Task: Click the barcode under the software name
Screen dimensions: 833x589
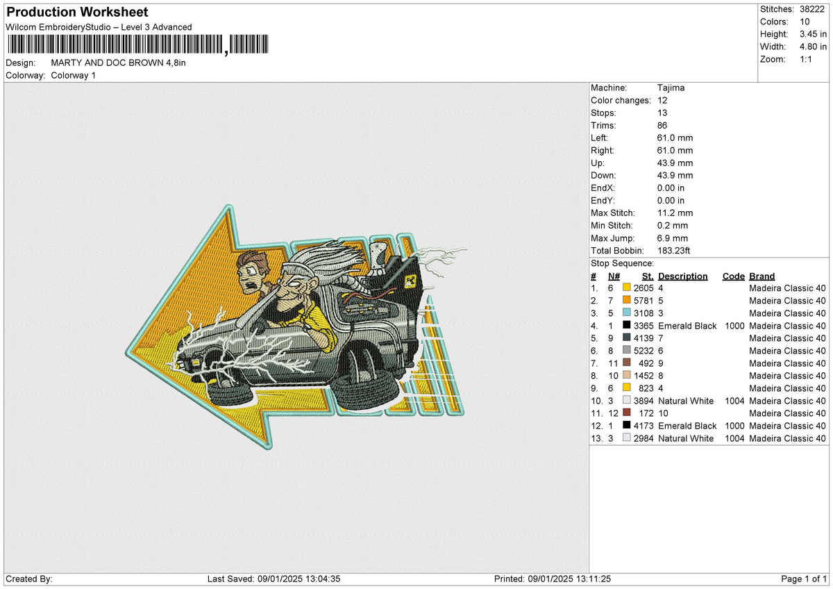Action: click(x=137, y=44)
